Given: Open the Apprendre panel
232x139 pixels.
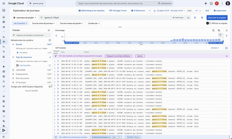Looking at the screenshot, I should pos(220,11).
